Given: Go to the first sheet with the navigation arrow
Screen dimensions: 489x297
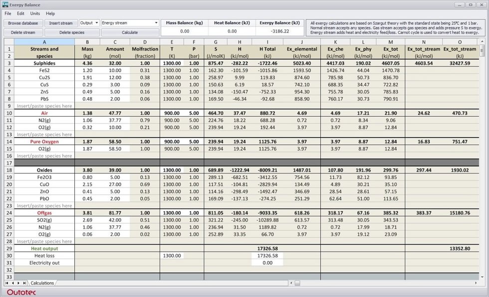Looking at the screenshot, I should (7, 283).
